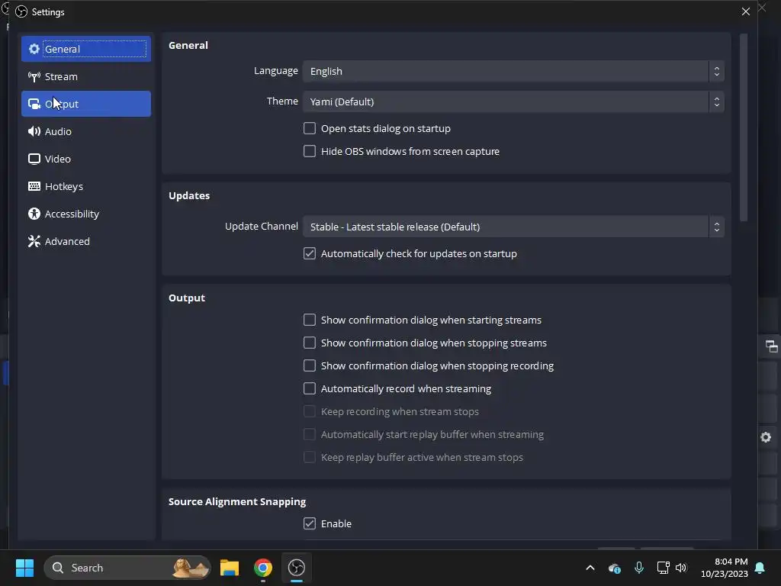The height and width of the screenshot is (586, 781).
Task: Enable confirmation dialog when stopping recording
Action: pos(310,365)
